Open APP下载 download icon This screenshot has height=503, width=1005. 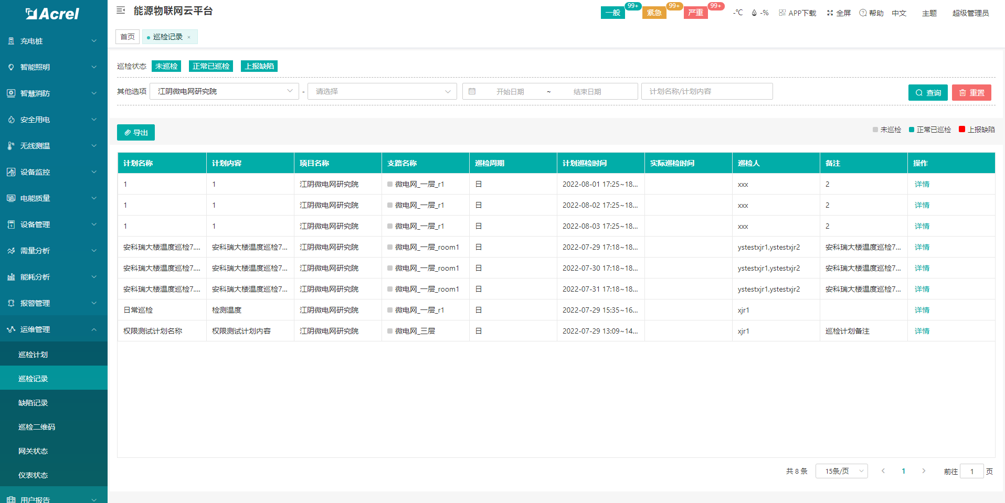tap(782, 13)
